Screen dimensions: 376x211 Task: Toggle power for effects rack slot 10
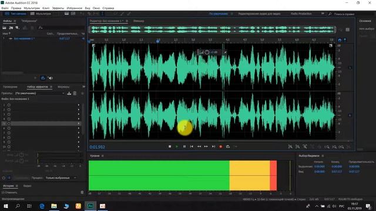pos(9,147)
